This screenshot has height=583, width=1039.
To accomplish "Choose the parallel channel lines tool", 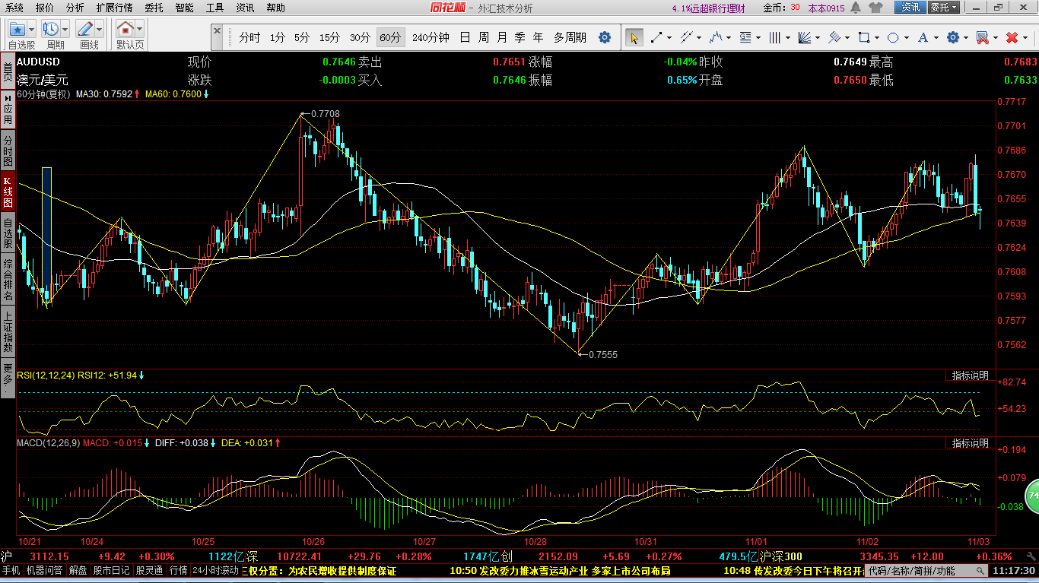I will 685,37.
